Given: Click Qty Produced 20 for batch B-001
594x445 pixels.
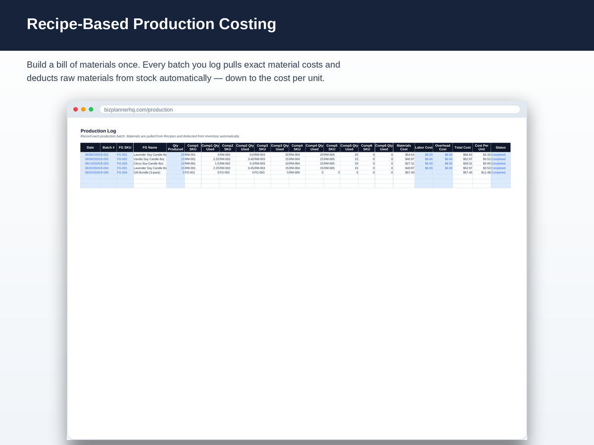Looking at the screenshot, I should pyautogui.click(x=176, y=155).
